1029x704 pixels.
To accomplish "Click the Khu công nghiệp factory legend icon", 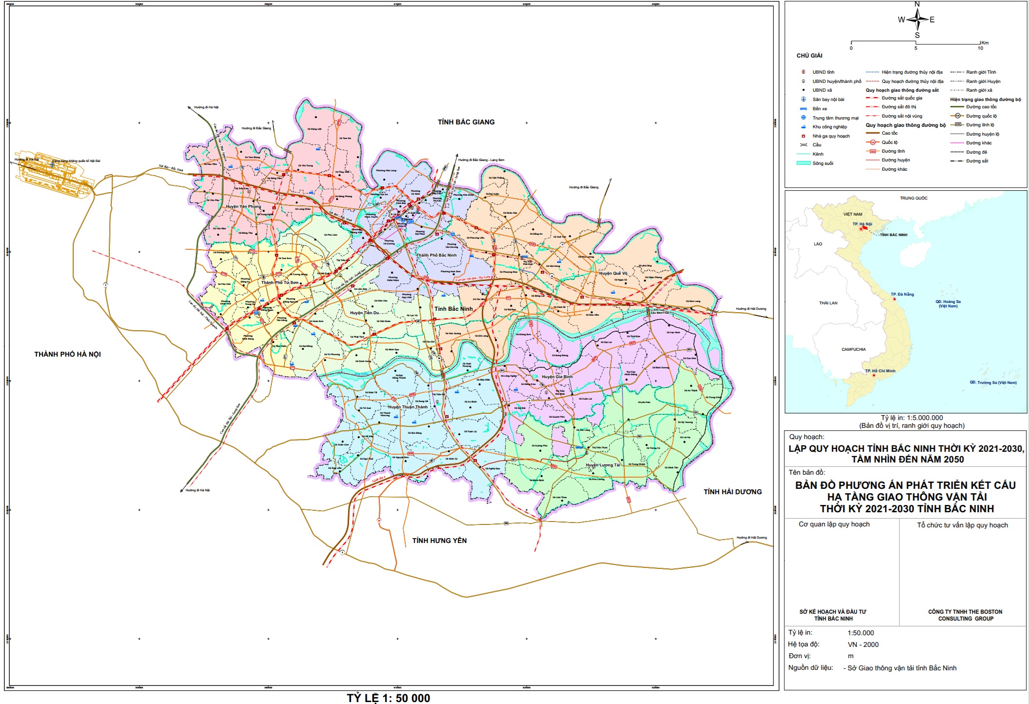I will pos(803,126).
